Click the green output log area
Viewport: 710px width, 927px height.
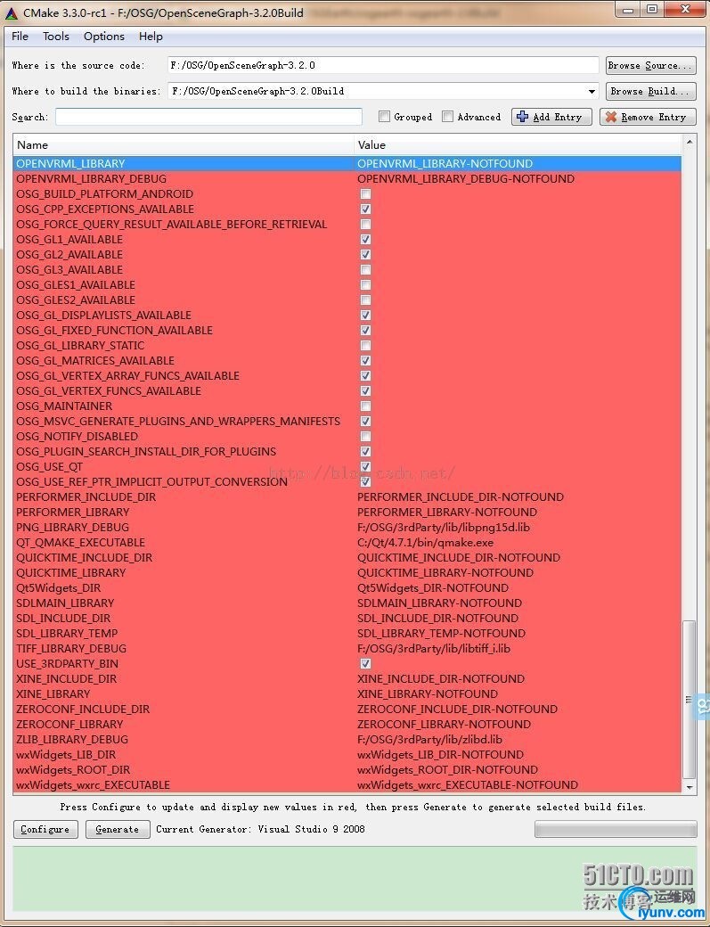click(x=355, y=879)
